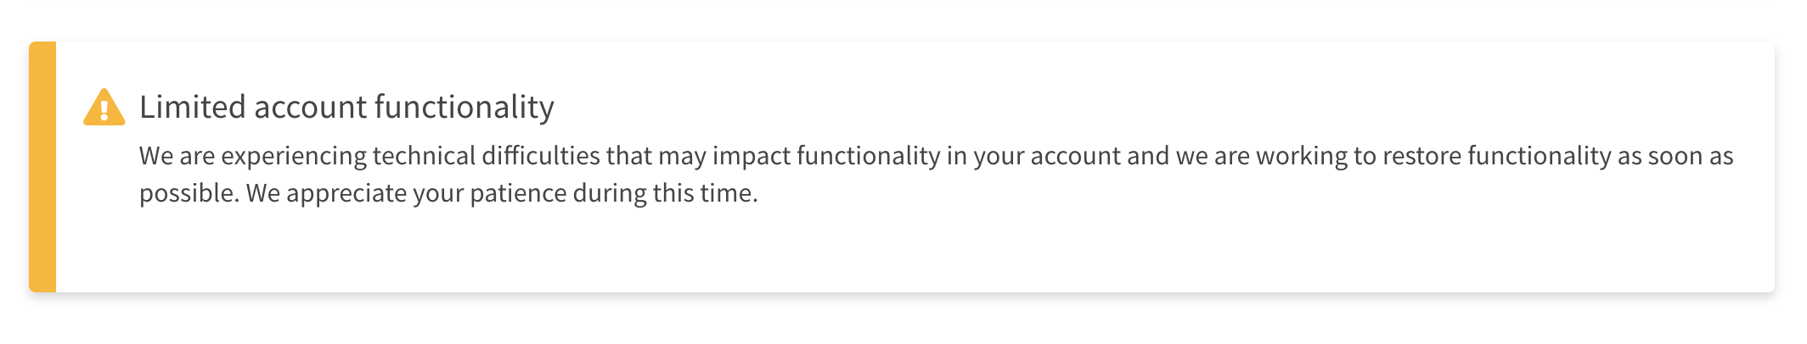Click the blank right side of the banner title row
1807x344 pixels.
[1163, 107]
